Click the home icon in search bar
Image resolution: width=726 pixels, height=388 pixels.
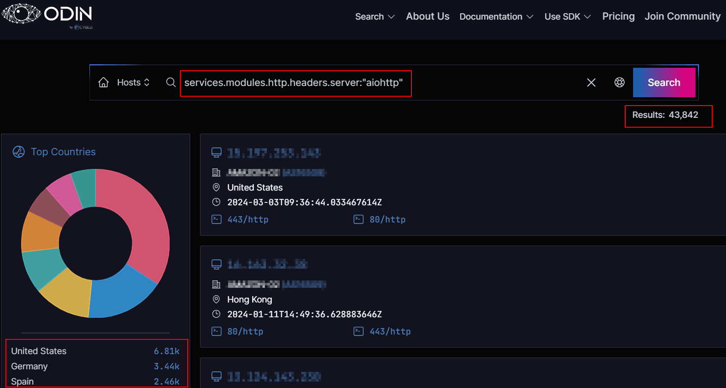coord(103,83)
